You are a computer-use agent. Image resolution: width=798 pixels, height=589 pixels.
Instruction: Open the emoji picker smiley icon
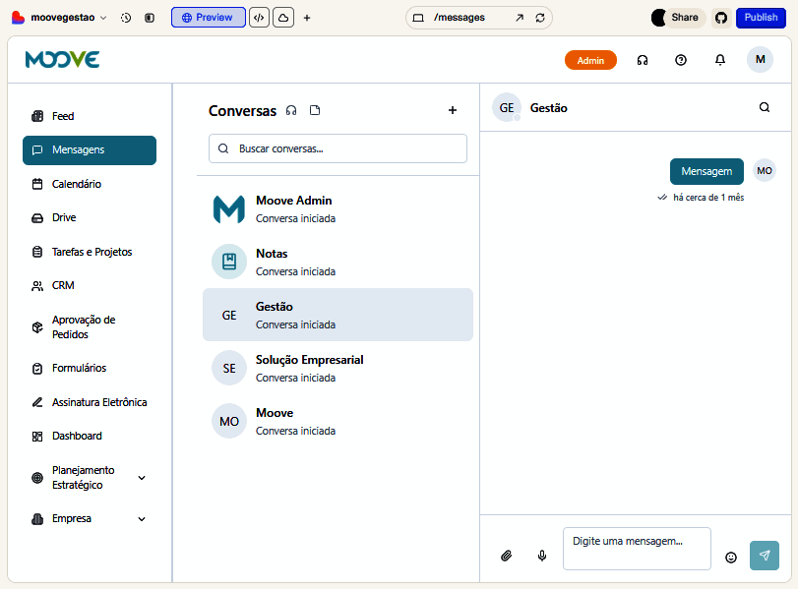[x=731, y=557]
